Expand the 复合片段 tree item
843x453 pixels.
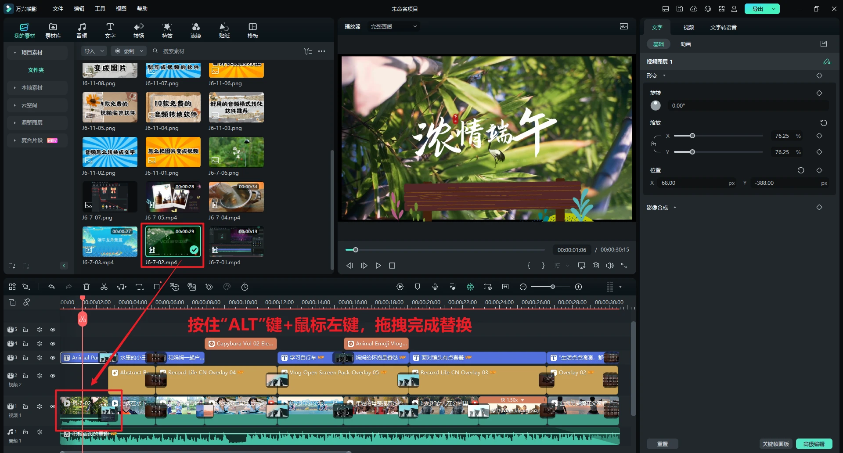pyautogui.click(x=15, y=140)
